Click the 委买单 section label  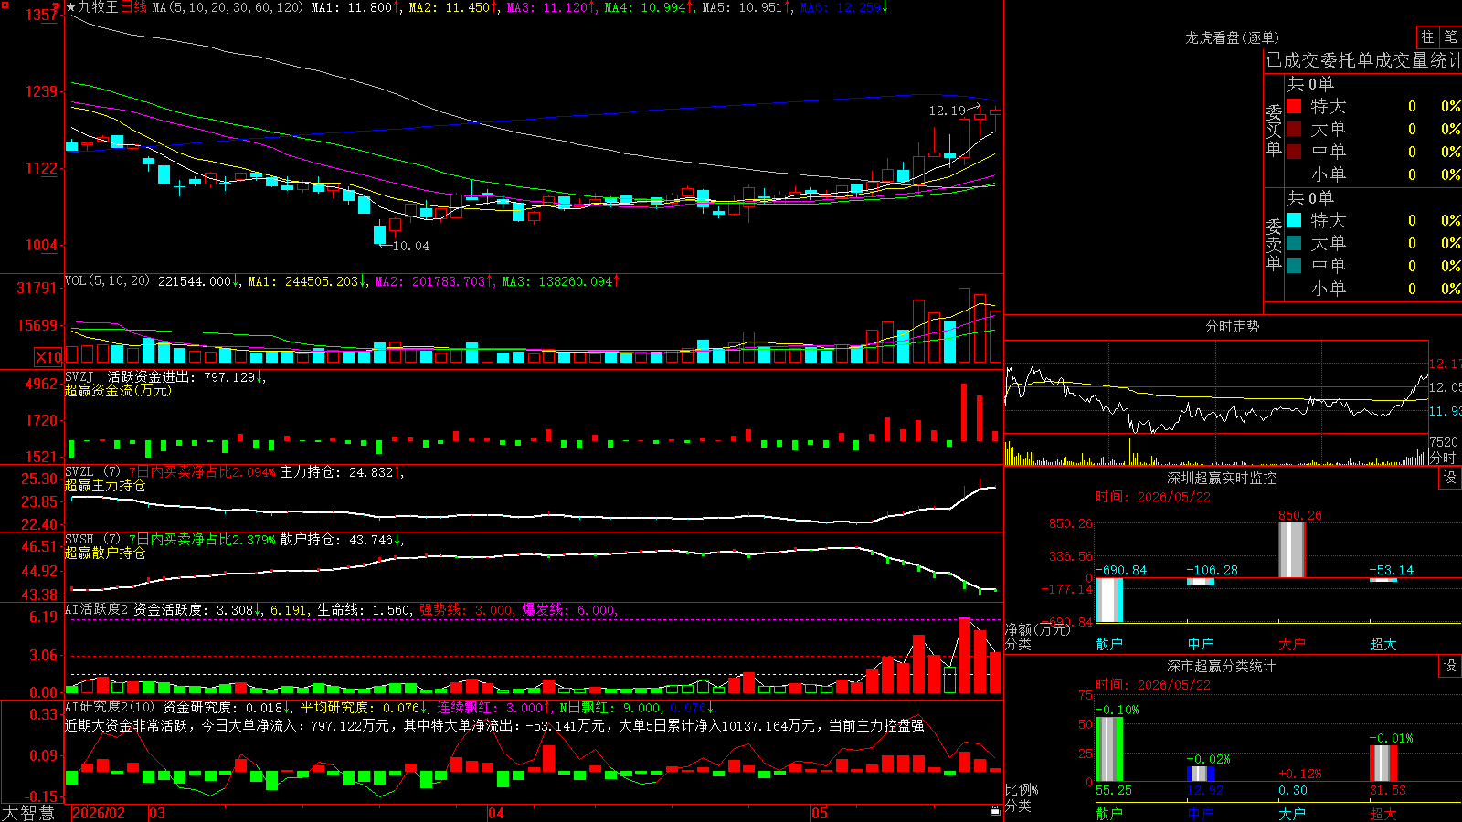tap(1274, 130)
